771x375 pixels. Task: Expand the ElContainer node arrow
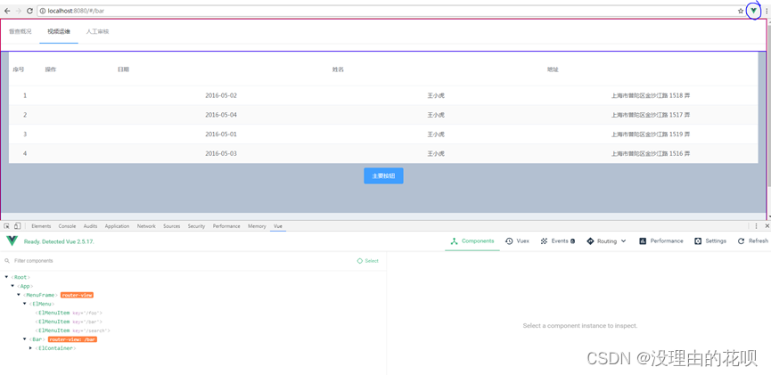[30, 348]
